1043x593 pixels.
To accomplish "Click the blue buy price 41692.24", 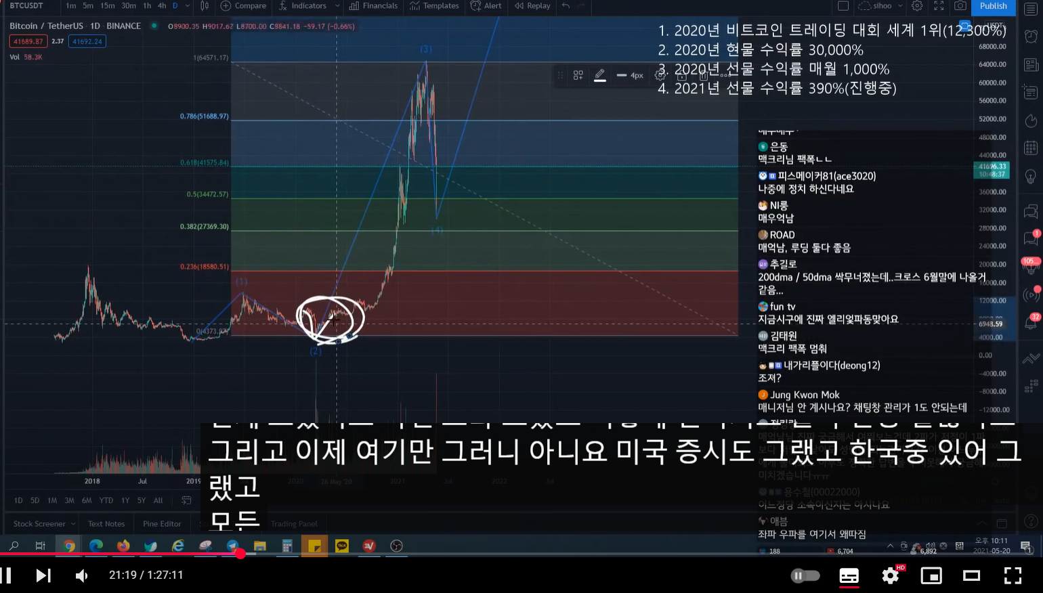I will click(87, 41).
